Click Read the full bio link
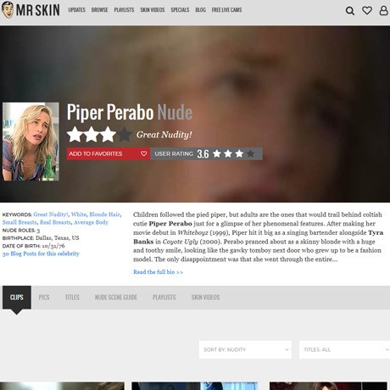The width and height of the screenshot is (390, 390). 158,272
